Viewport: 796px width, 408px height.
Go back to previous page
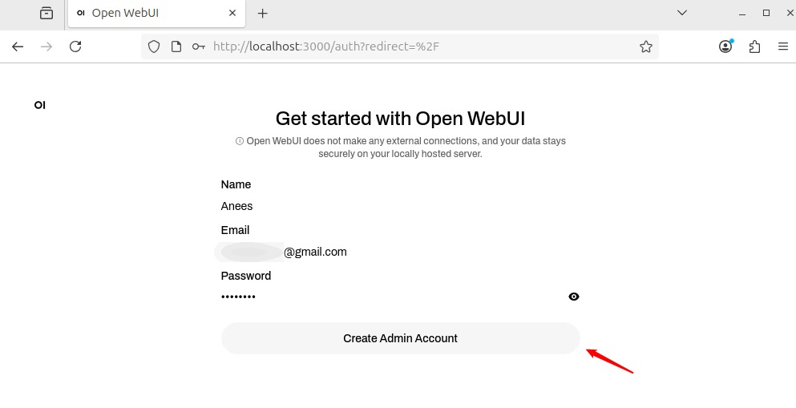tap(18, 46)
